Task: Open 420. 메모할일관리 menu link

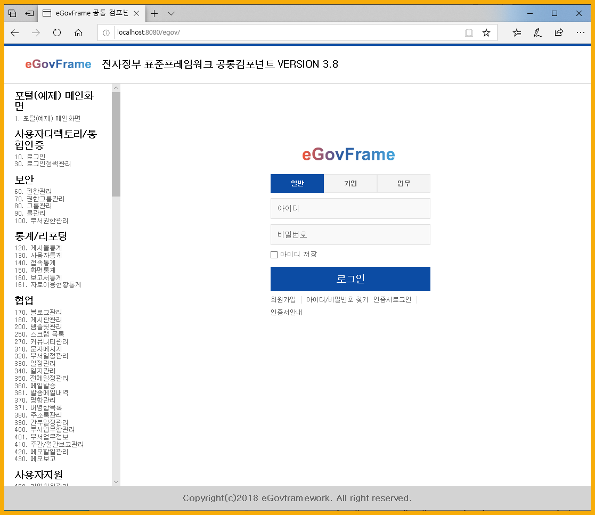Action: (x=42, y=452)
